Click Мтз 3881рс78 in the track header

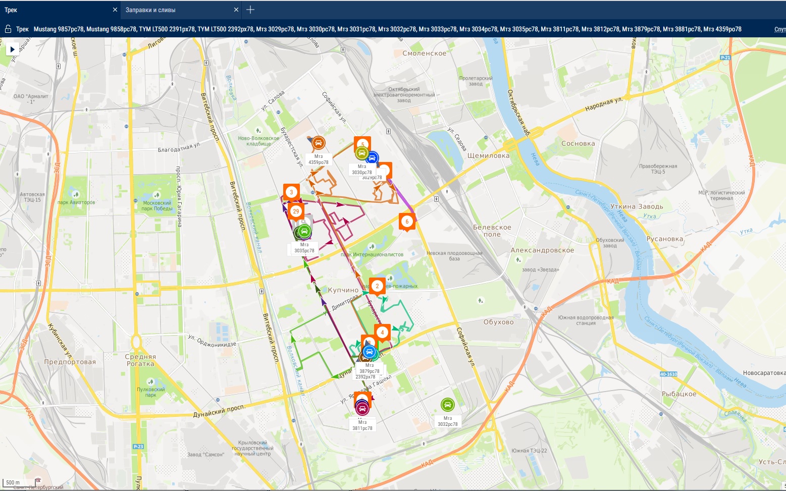point(682,29)
